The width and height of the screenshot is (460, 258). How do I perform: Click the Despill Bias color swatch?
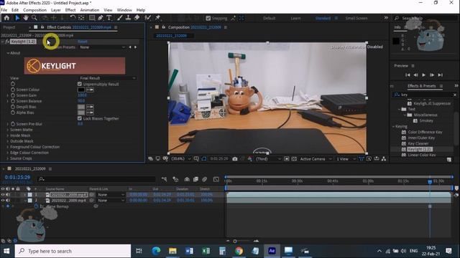81,107
